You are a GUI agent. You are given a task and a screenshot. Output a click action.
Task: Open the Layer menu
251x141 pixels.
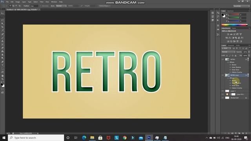(24, 2)
